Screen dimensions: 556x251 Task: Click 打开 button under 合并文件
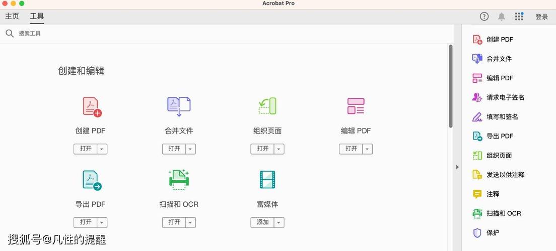tap(174, 149)
